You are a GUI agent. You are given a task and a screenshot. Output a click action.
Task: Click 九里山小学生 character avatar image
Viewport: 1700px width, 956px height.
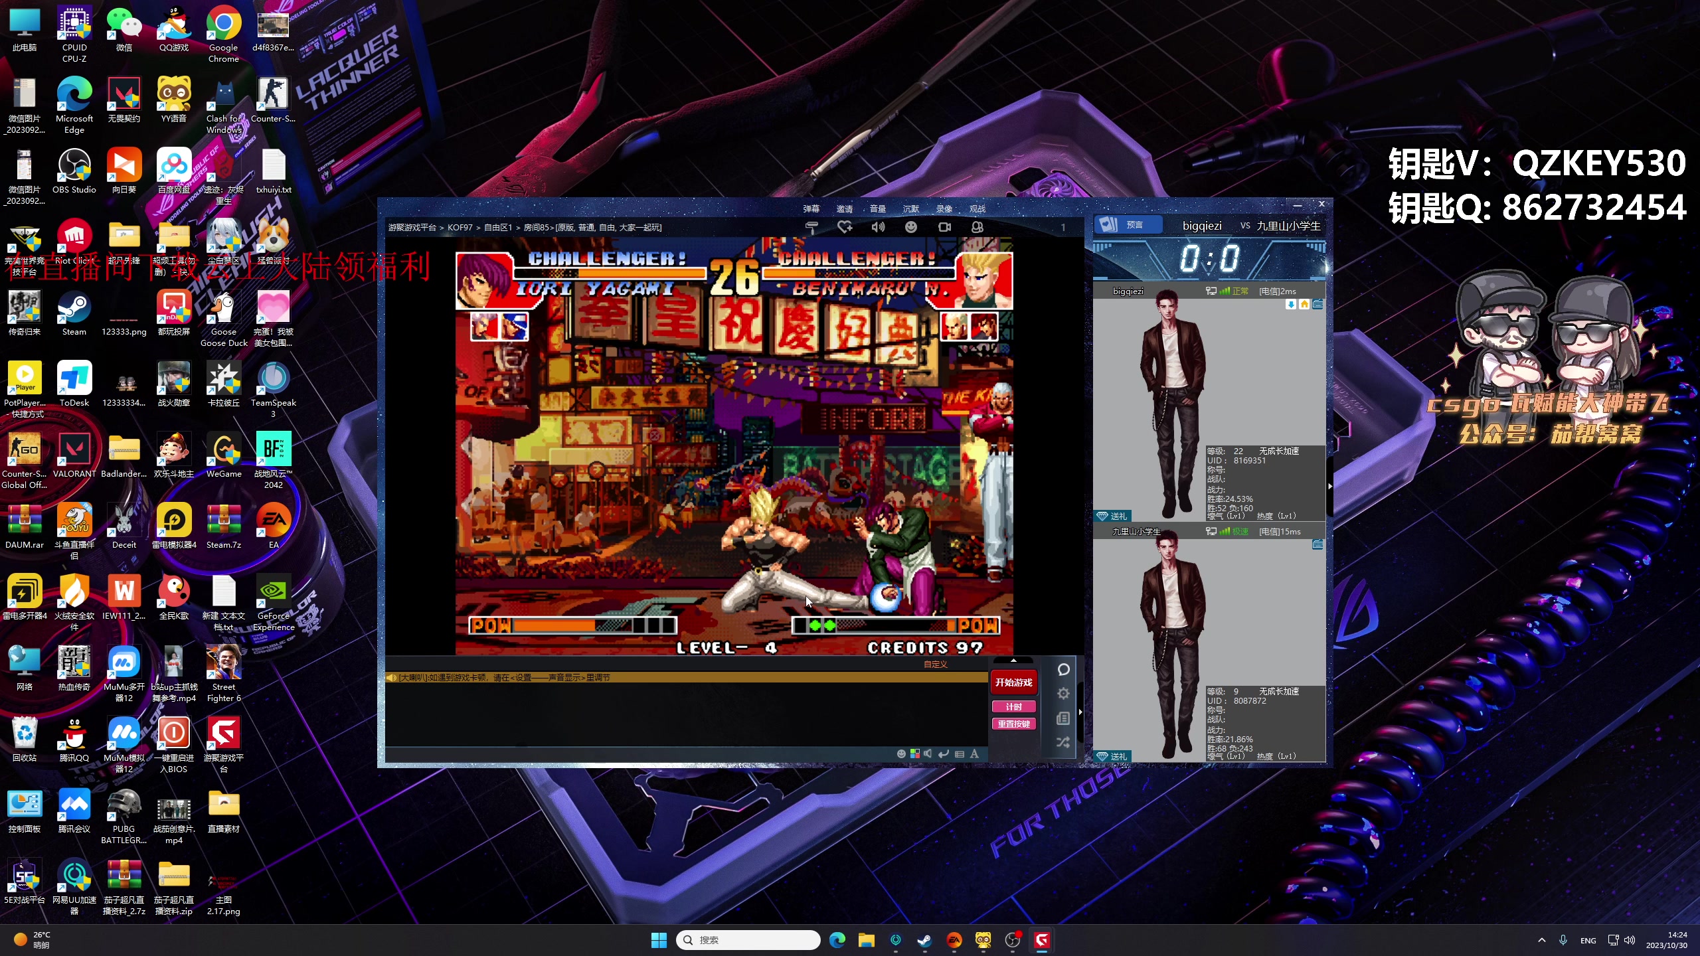pos(1173,645)
